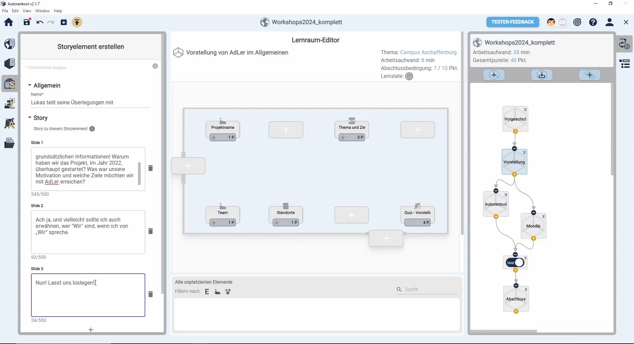
Task: Switch language to English (EN)
Action: pos(562,22)
